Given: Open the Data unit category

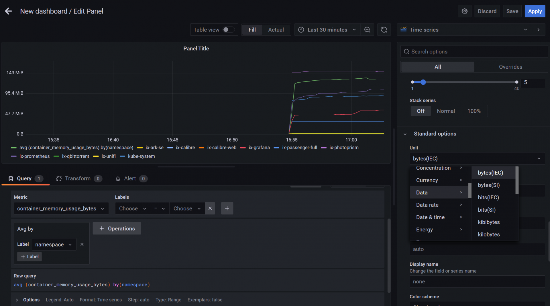Looking at the screenshot, I should 439,192.
